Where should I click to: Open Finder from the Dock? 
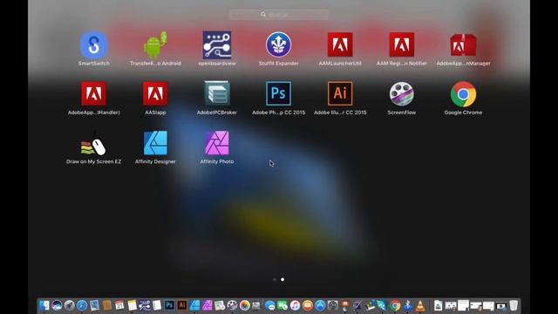44,305
